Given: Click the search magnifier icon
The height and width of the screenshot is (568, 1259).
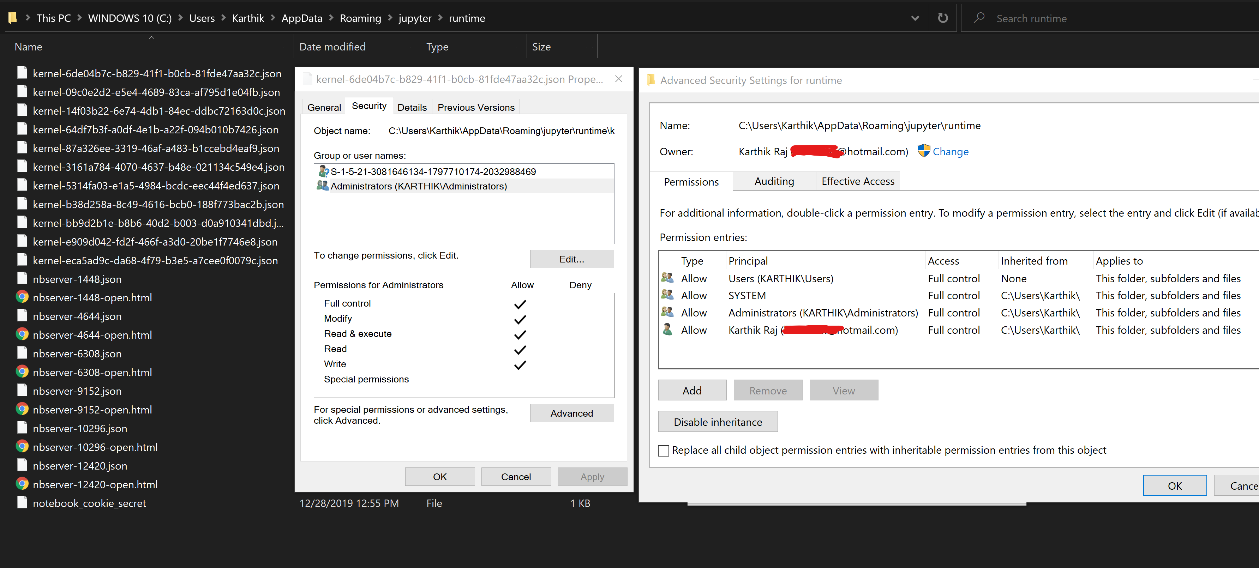Looking at the screenshot, I should [978, 18].
